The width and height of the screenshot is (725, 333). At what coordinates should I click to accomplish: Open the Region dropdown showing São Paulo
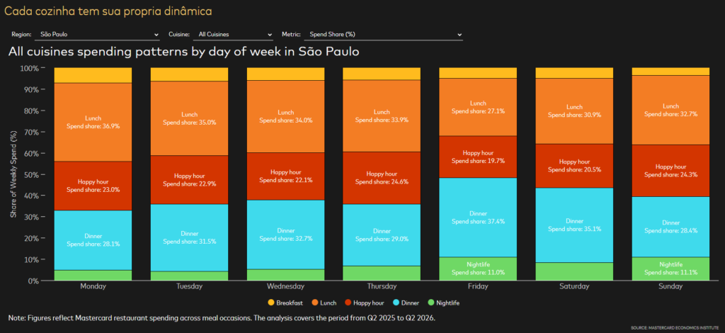pos(98,35)
